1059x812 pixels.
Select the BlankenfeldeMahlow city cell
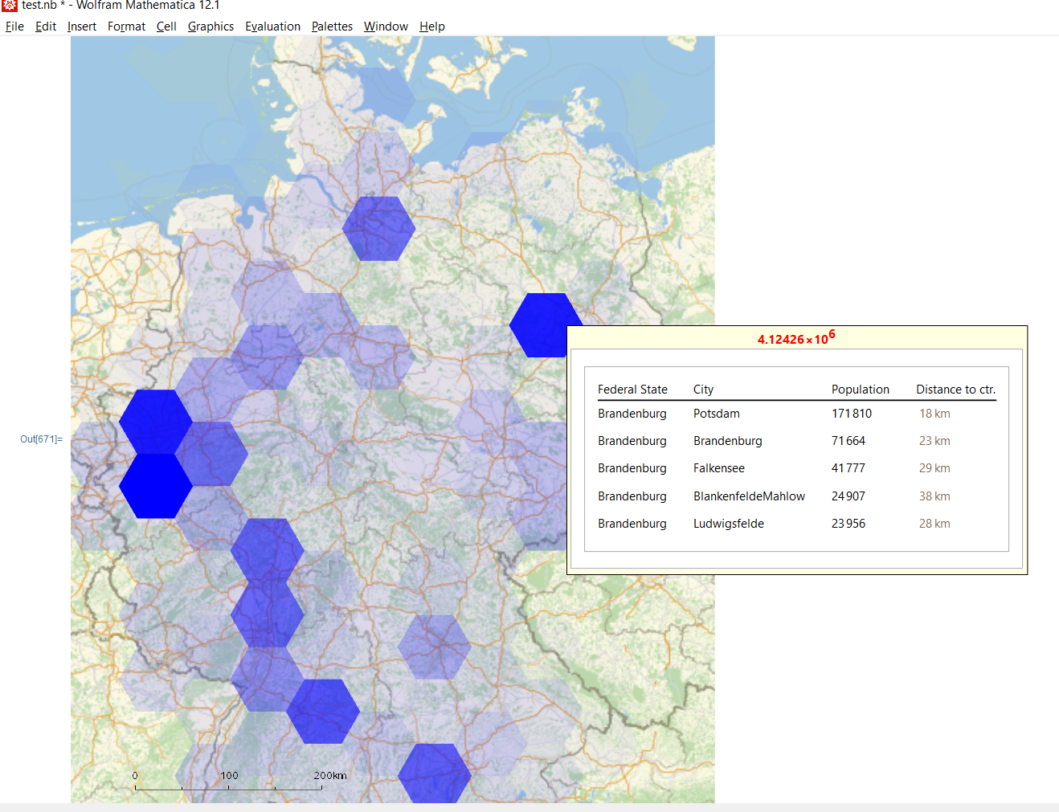750,496
